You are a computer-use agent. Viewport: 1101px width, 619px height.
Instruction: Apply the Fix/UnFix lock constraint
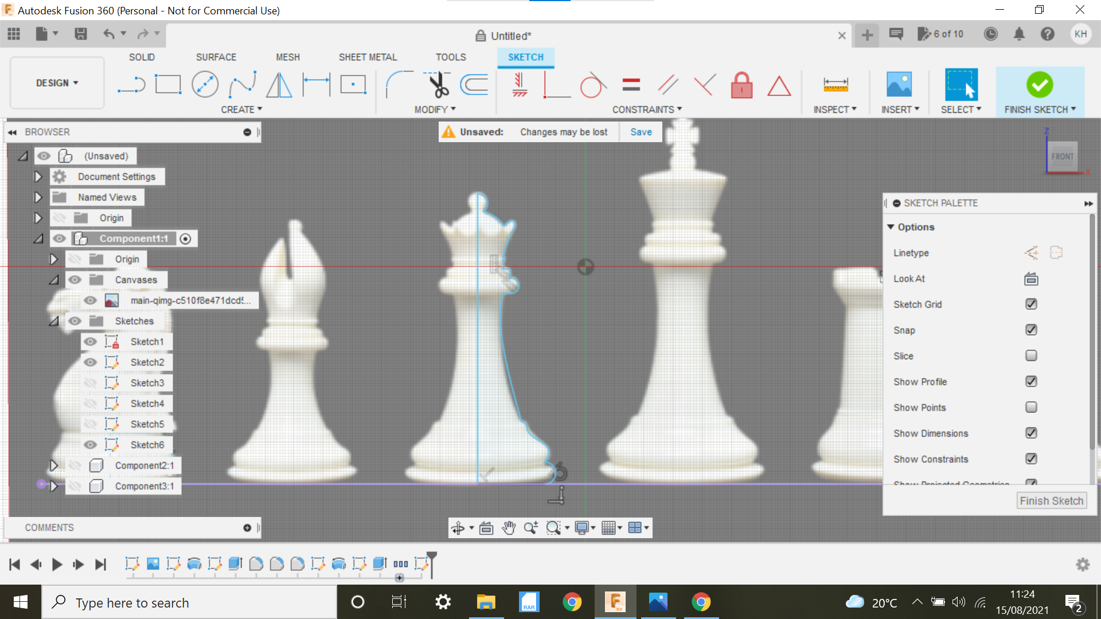[741, 85]
